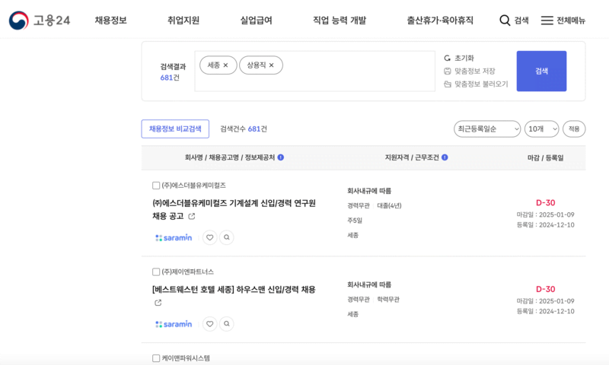Click D-30 deadline for 에스더블유케미컬즈 posting
This screenshot has height=365, width=609.
click(545, 203)
